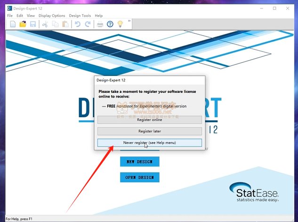Viewport: 298px width, 222px height.
Task: Open the Display Options menu
Action: (x=52, y=15)
